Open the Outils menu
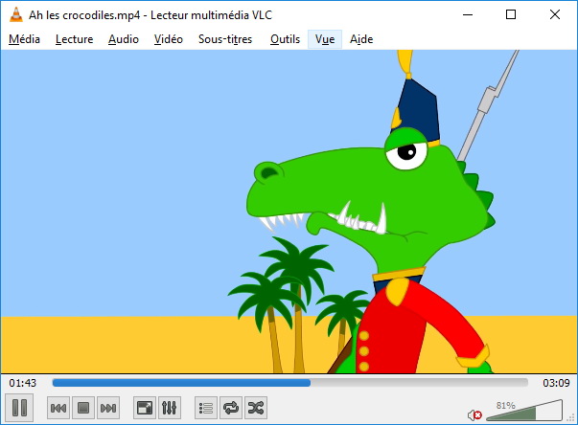 point(285,39)
